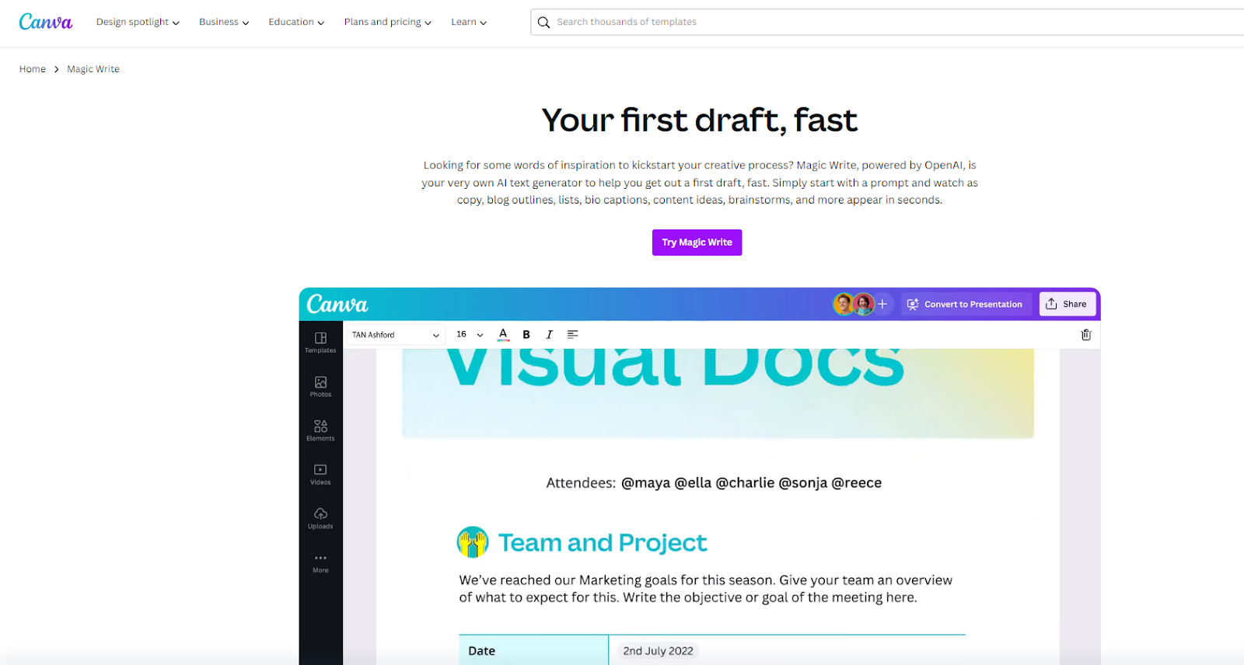Expand the Plans and pricing menu
The width and height of the screenshot is (1244, 665).
coord(388,23)
